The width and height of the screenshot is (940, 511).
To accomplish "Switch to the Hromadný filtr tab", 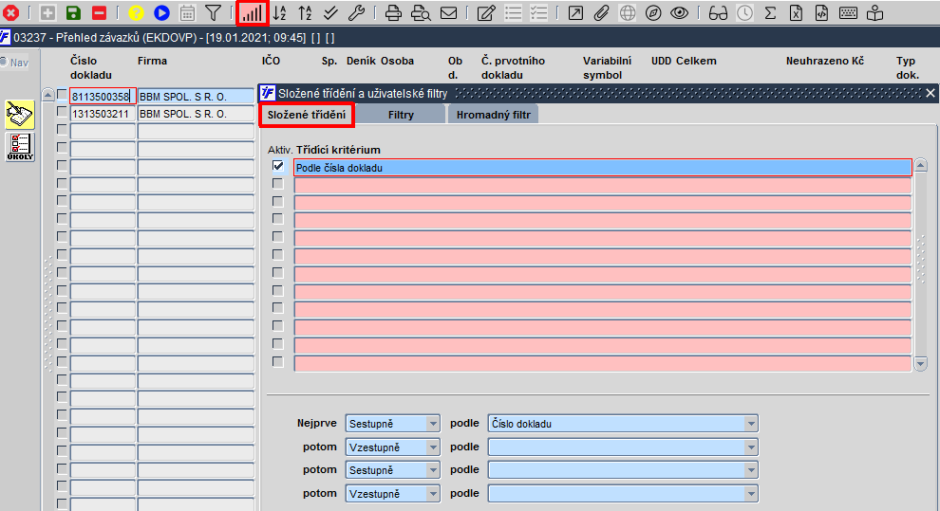I will click(494, 115).
